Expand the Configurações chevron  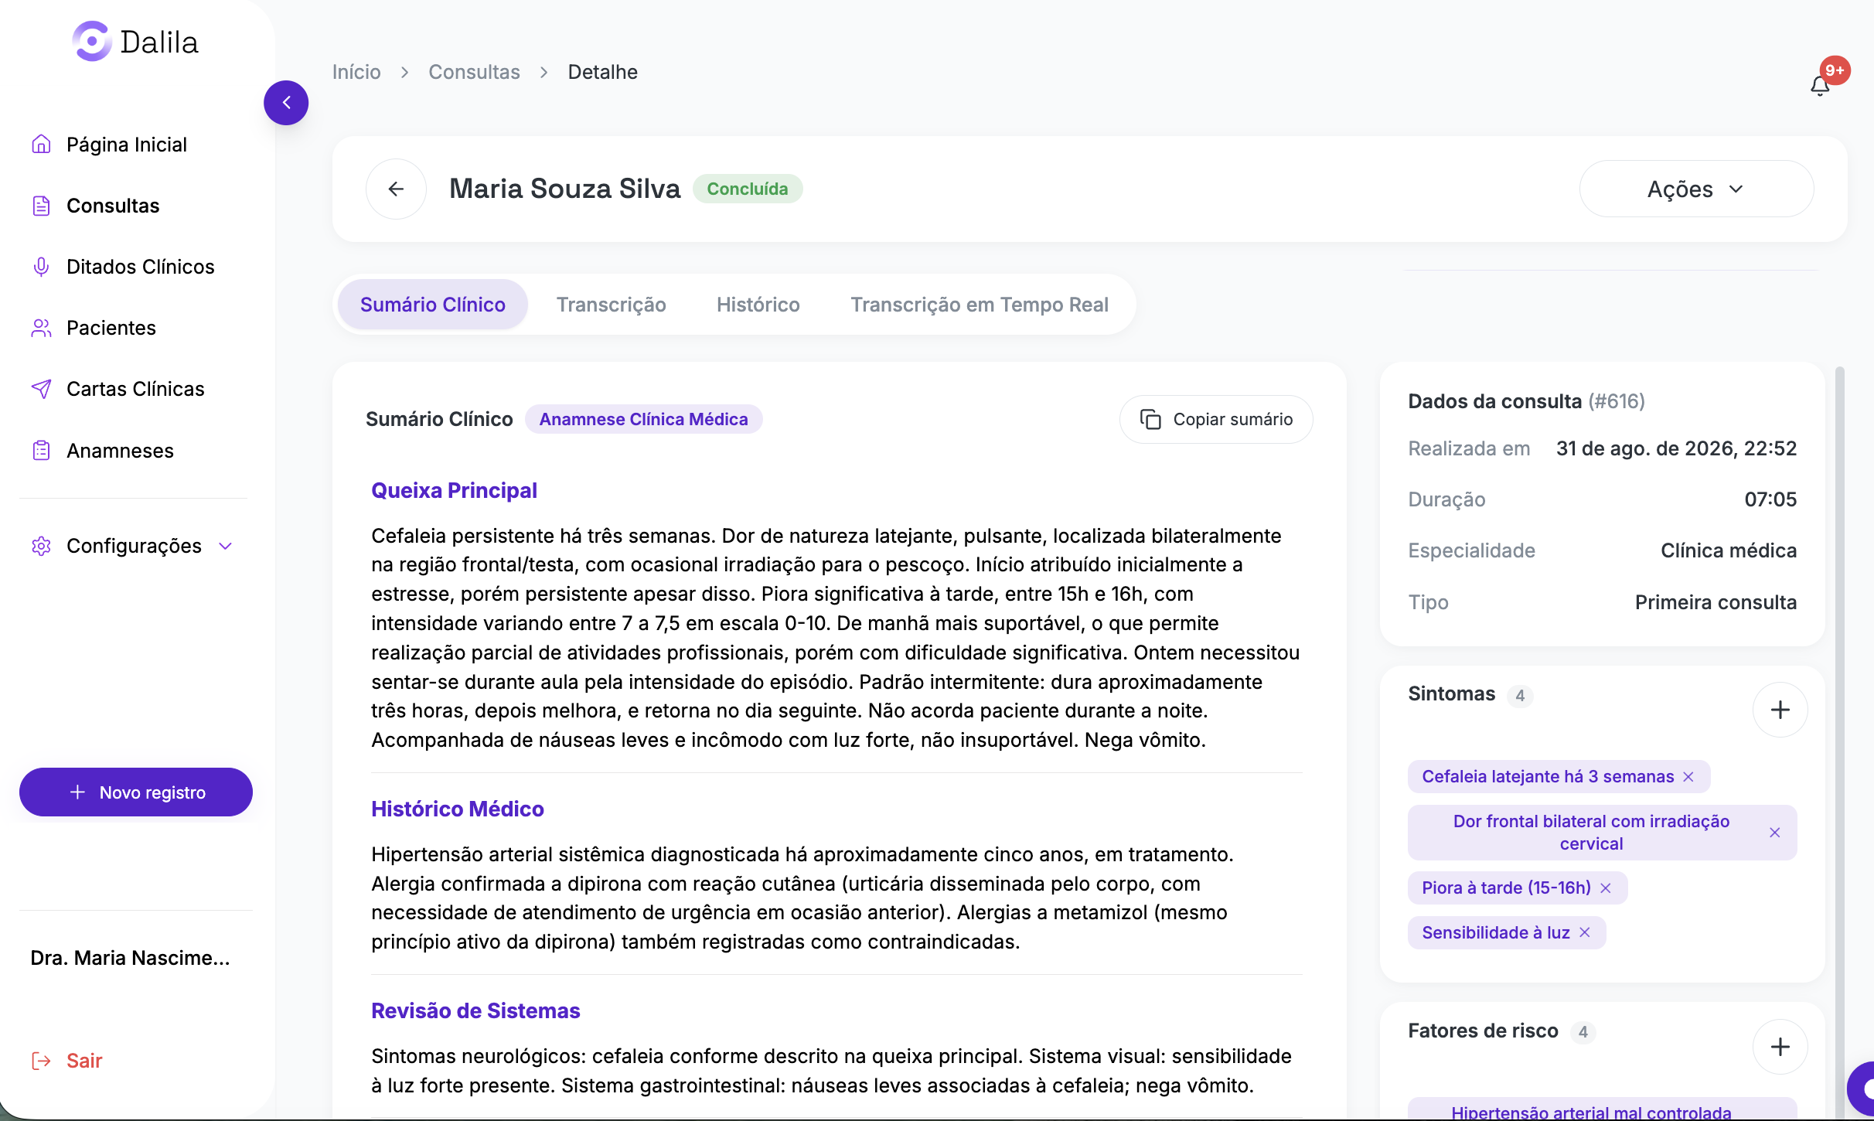(226, 546)
